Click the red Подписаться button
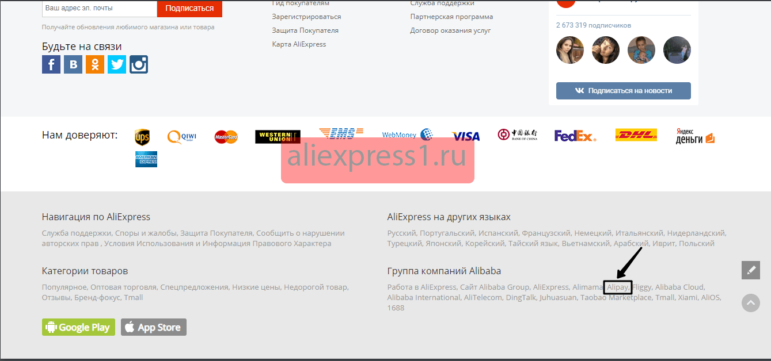The image size is (771, 361). click(x=189, y=9)
